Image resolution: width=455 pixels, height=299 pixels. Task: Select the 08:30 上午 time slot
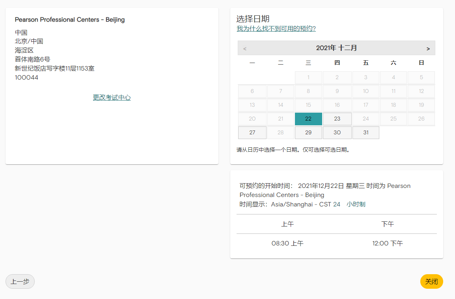[287, 243]
